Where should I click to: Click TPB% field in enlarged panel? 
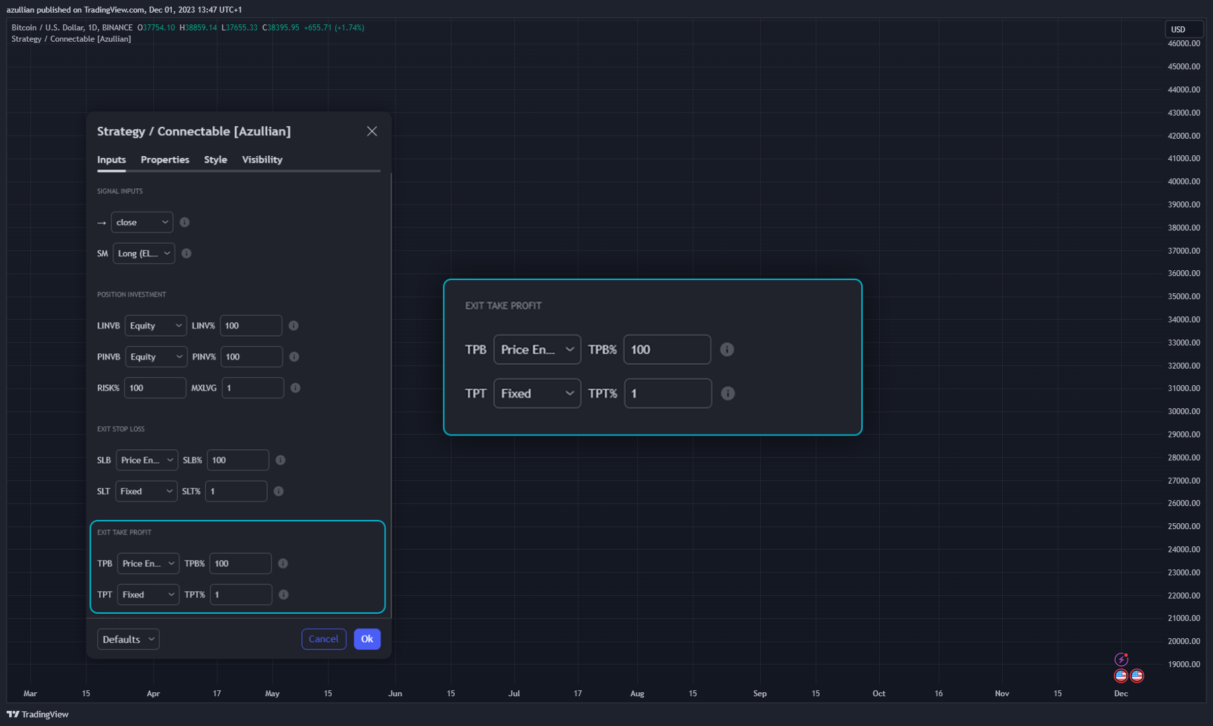click(x=668, y=349)
